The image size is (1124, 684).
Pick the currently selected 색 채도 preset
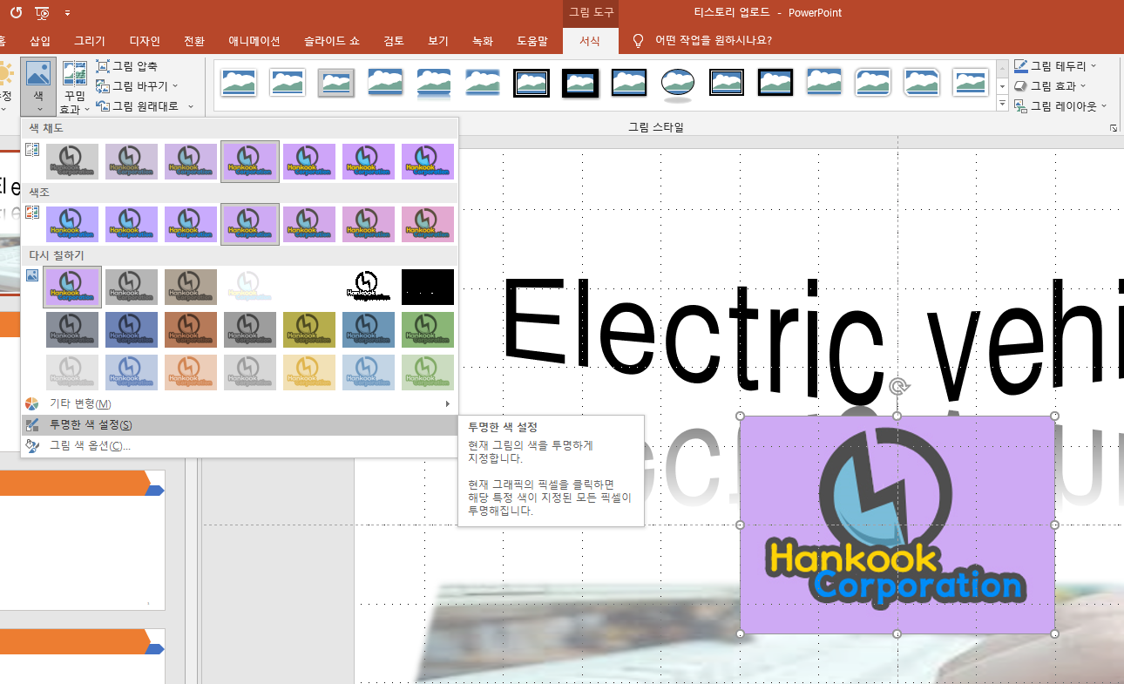[250, 161]
